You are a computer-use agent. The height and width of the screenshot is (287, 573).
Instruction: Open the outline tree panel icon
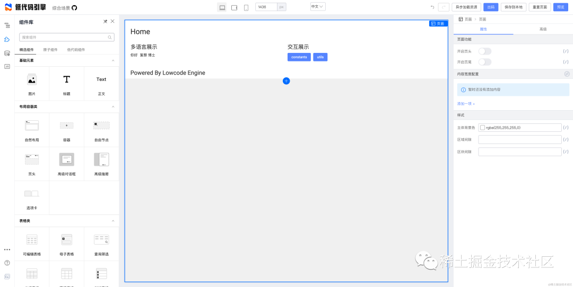click(x=7, y=25)
